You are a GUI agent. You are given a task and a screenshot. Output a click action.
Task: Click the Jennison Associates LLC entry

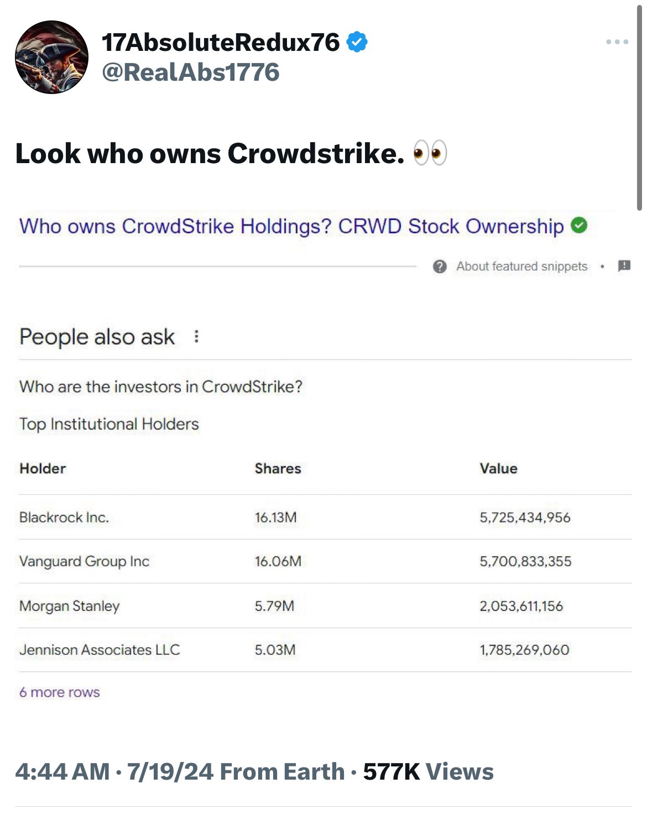click(x=100, y=650)
